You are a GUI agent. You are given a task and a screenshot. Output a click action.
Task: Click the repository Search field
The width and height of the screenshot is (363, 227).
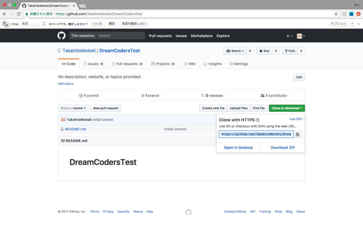(x=121, y=36)
